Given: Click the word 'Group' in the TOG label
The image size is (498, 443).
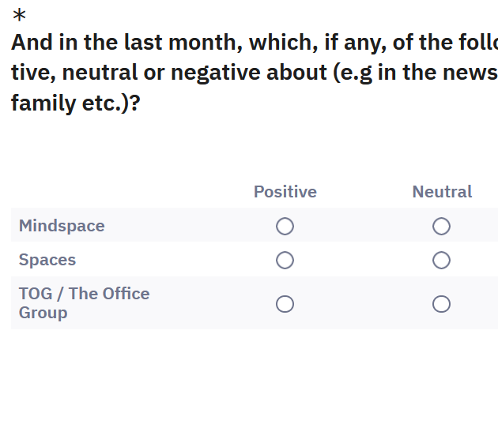Looking at the screenshot, I should 43,313.
